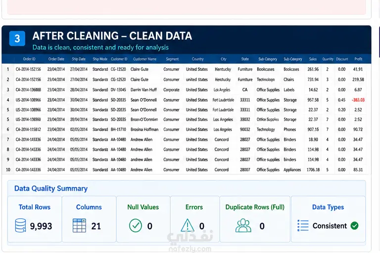Screen dimensions: 380x253
Task: Select the Order Date column header
Action: click(x=56, y=59)
